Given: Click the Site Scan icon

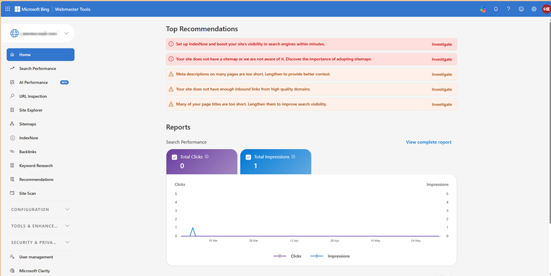Looking at the screenshot, I should coord(12,193).
